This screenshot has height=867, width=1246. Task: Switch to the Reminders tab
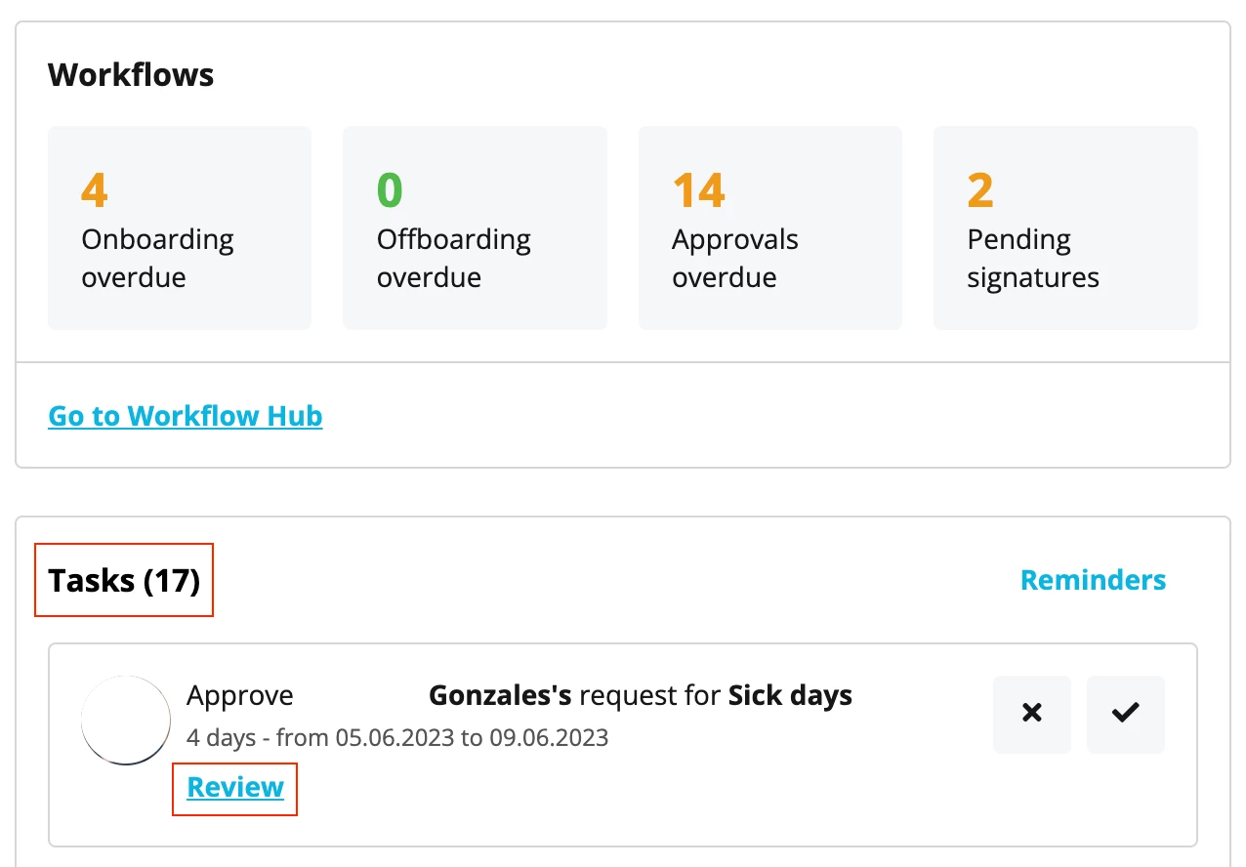tap(1093, 580)
